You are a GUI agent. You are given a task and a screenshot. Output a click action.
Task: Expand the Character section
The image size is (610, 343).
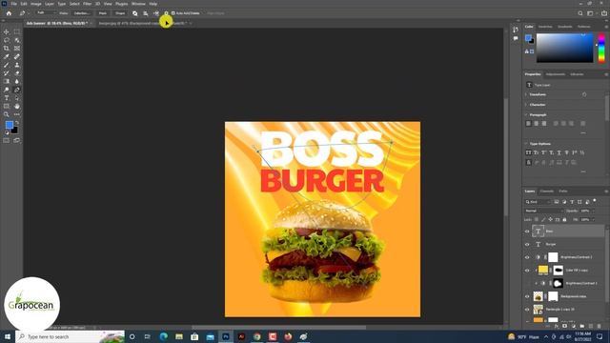526,105
